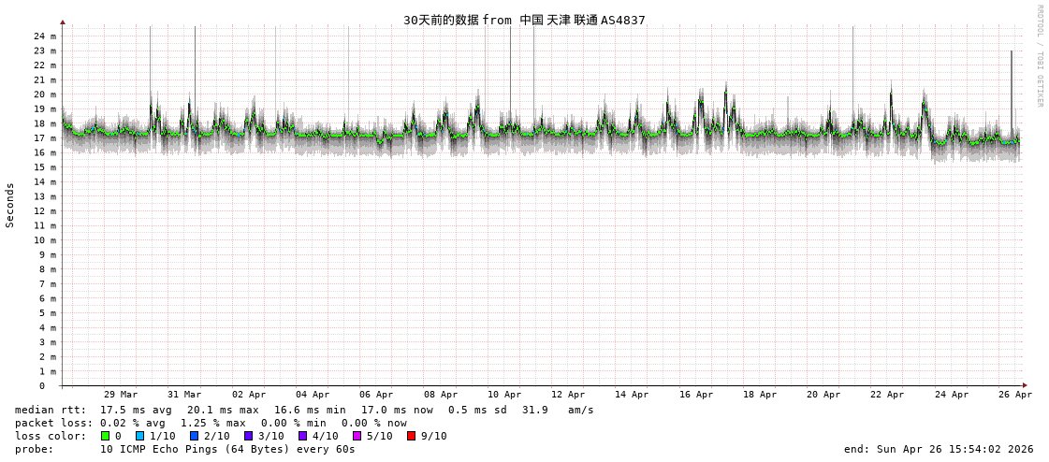Select the blue 2/10 loss color swatch
1049x462 pixels.
(194, 436)
